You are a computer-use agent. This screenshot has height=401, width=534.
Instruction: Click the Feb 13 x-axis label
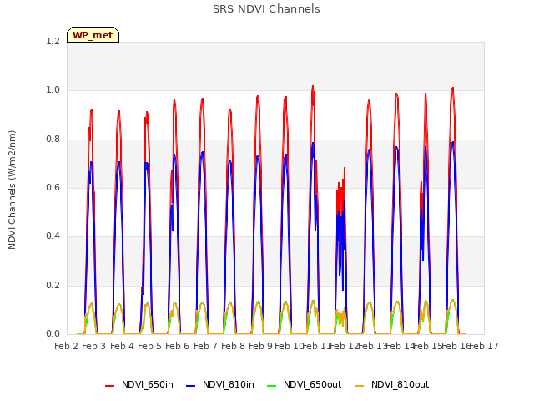pos(373,346)
